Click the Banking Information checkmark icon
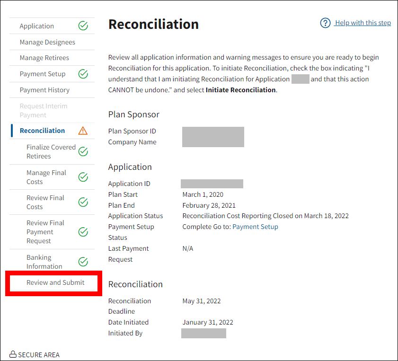398x361 pixels. pos(83,262)
